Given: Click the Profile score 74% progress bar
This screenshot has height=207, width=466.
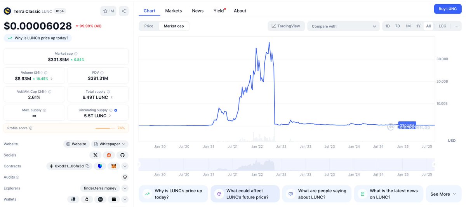Looking at the screenshot, I should [x=105, y=128].
